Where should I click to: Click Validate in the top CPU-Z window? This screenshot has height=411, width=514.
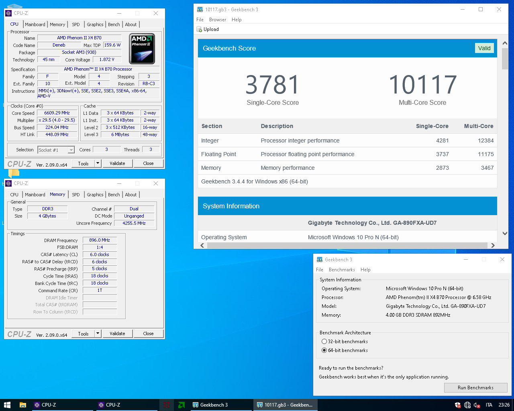117,163
